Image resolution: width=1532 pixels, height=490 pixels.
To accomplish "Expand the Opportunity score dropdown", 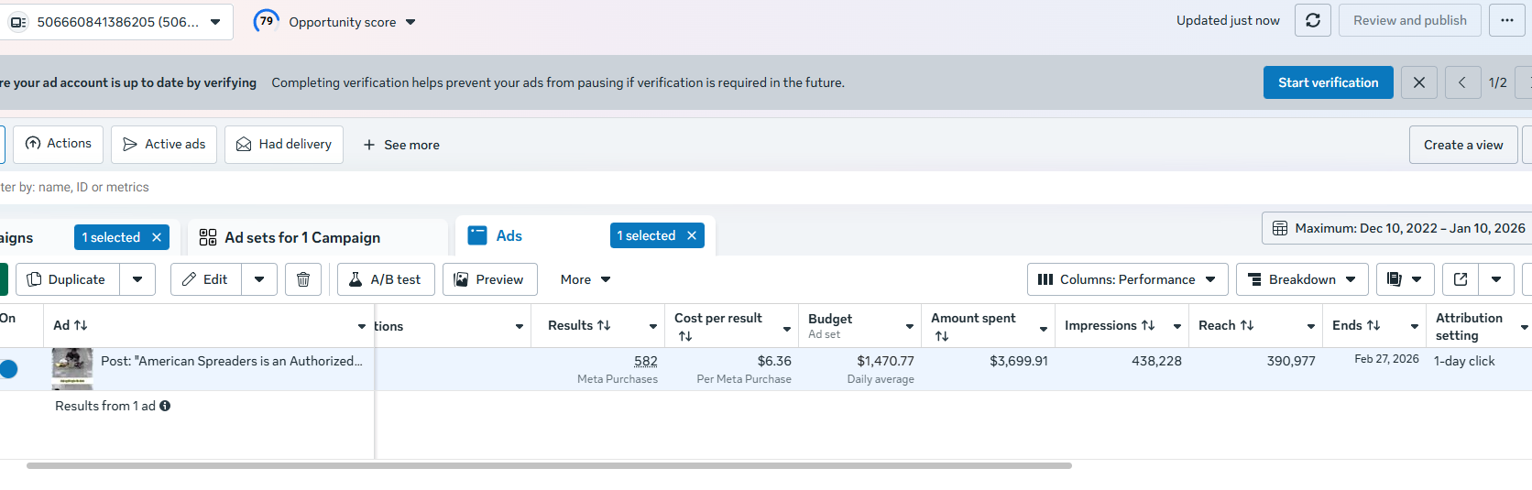I will 410,22.
